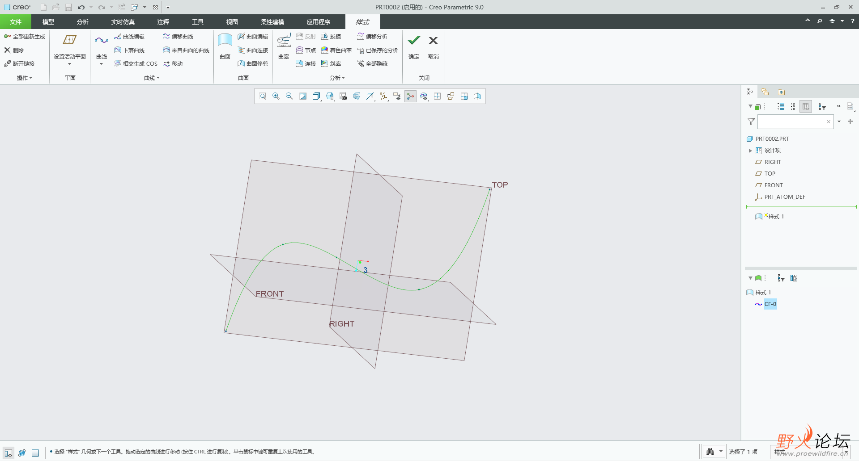Expand the Design Items tree node

(750, 151)
